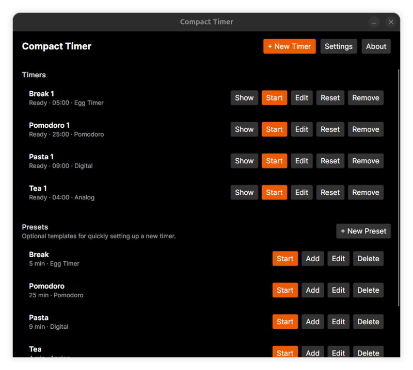This screenshot has width=413, height=370.
Task: Add a timer from Pomodoro preset
Action: point(313,290)
